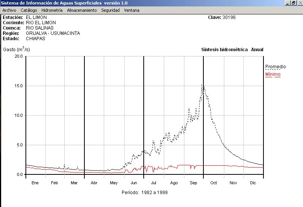Open the Catálogo menu

coord(29,10)
